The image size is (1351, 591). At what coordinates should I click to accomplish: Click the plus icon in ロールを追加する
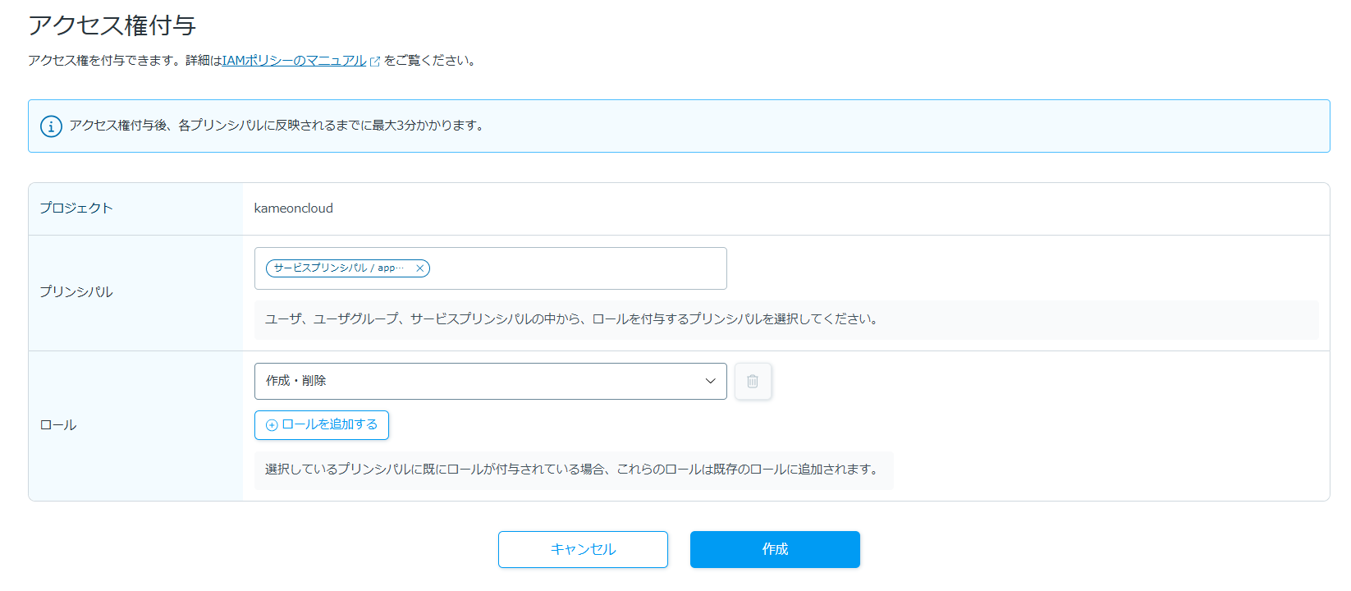point(272,425)
